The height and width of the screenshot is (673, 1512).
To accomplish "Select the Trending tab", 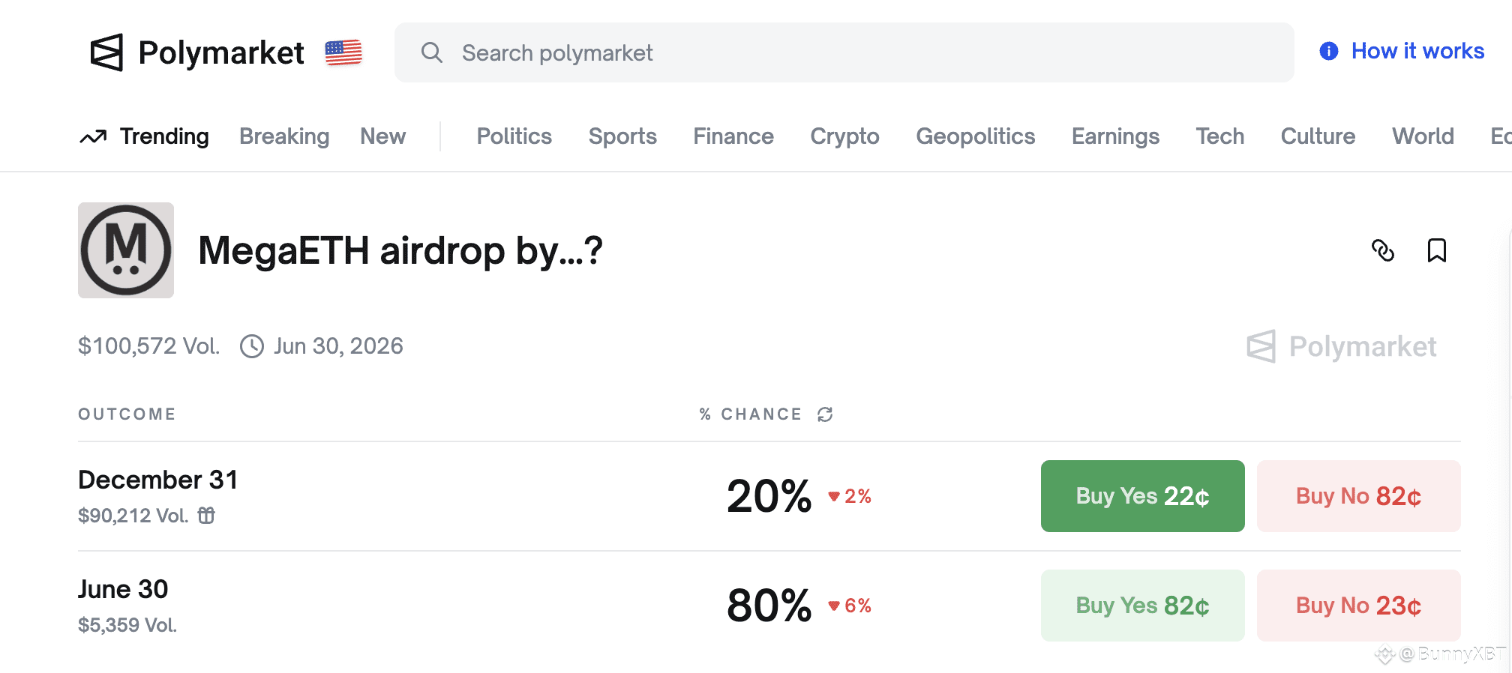I will coord(163,136).
